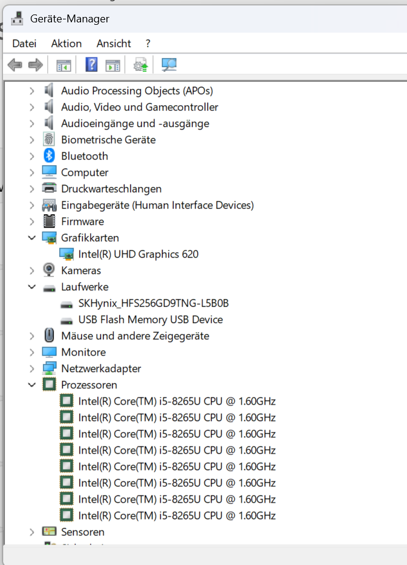Click the Audioeingänge und -ausgänge speaker icon
Image resolution: width=407 pixels, height=565 pixels.
click(x=49, y=123)
